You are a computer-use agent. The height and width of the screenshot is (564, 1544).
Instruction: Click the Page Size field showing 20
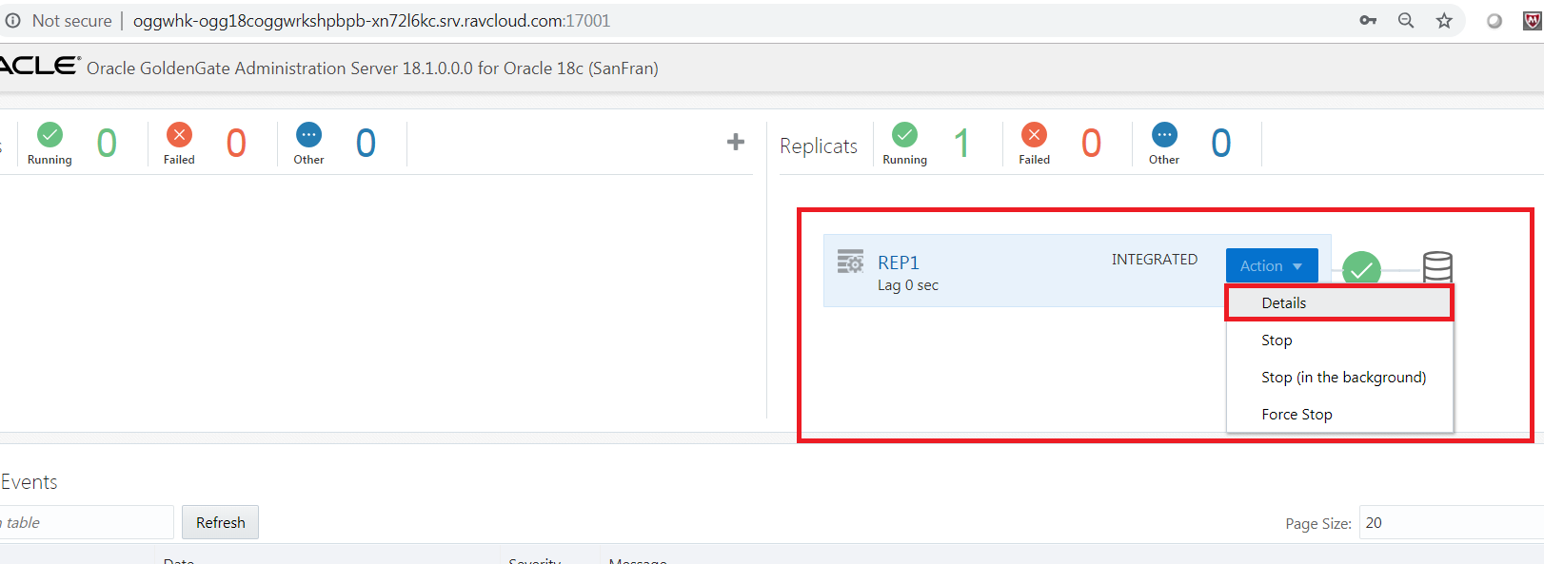(x=1452, y=522)
